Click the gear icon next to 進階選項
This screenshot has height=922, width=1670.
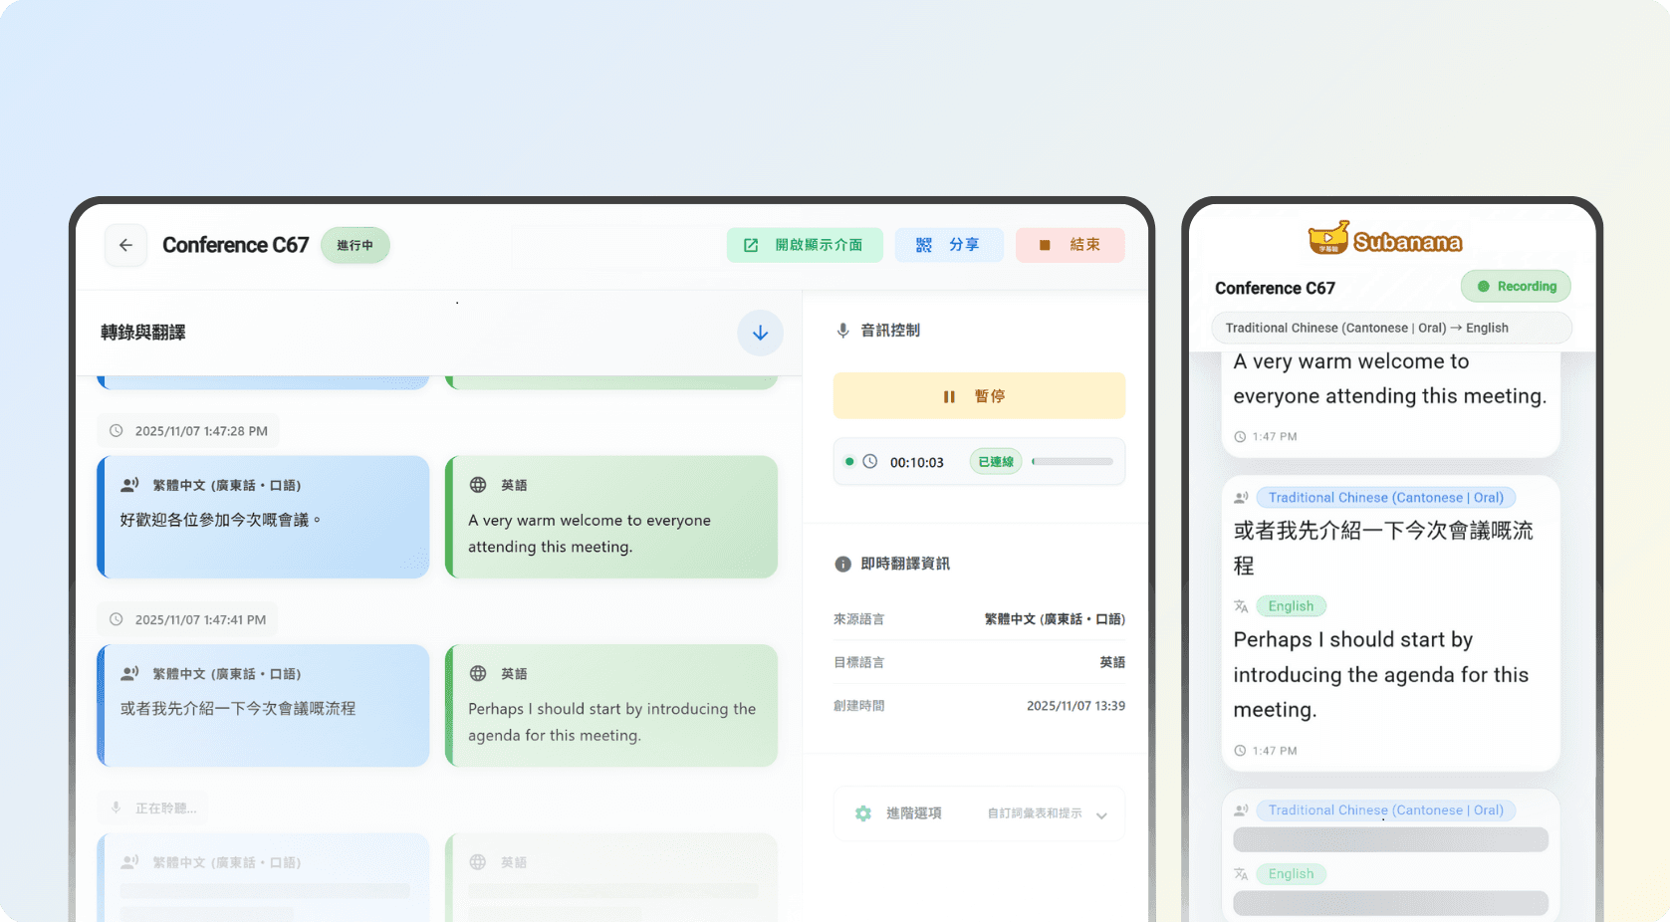point(861,813)
